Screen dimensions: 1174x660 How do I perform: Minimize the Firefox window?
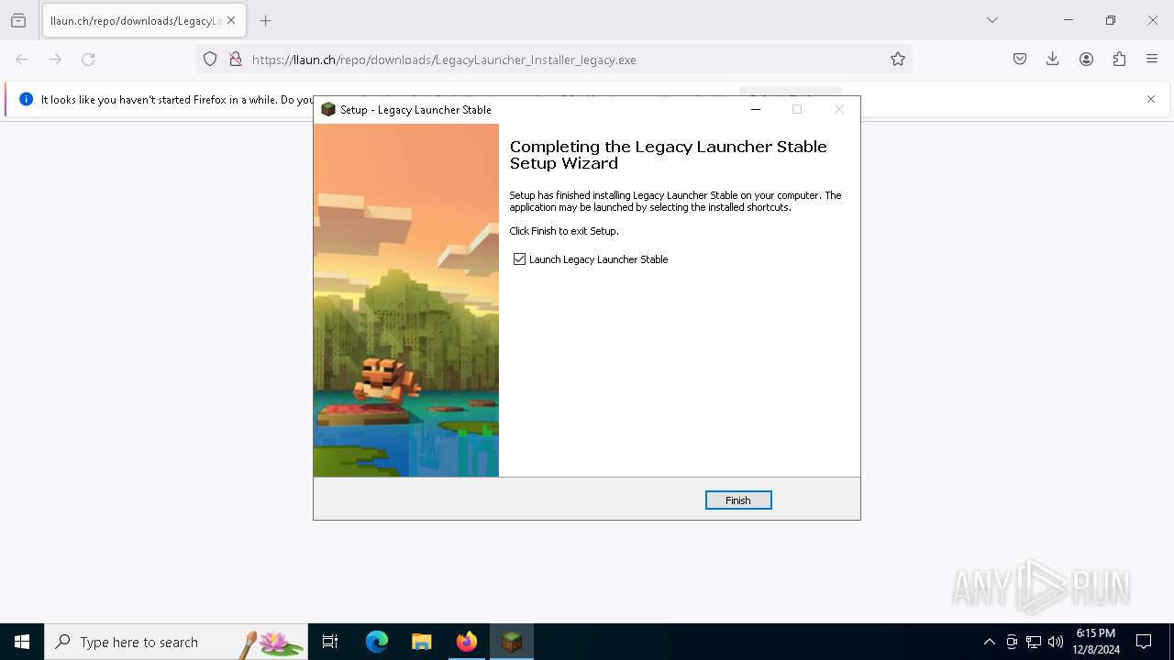click(1069, 20)
